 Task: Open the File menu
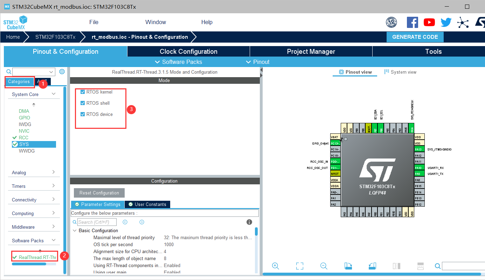(94, 22)
